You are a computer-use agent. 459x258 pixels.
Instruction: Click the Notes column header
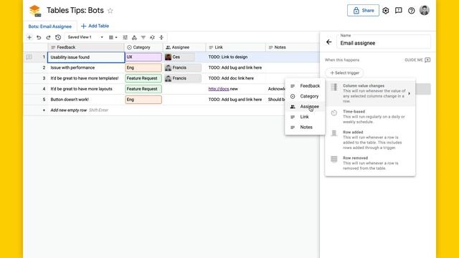point(292,47)
